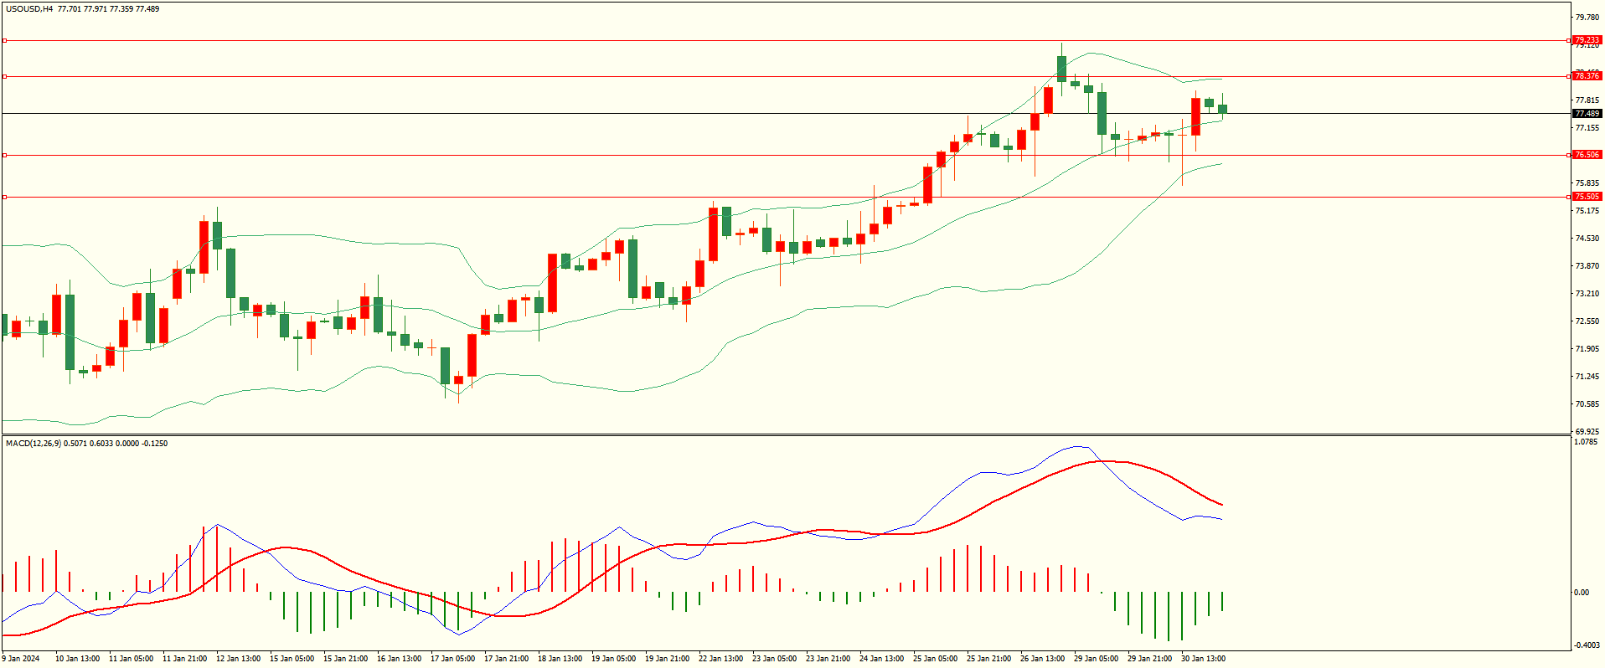Click the 70.585 value on price axis
Image resolution: width=1605 pixels, height=668 pixels.
click(x=1587, y=404)
